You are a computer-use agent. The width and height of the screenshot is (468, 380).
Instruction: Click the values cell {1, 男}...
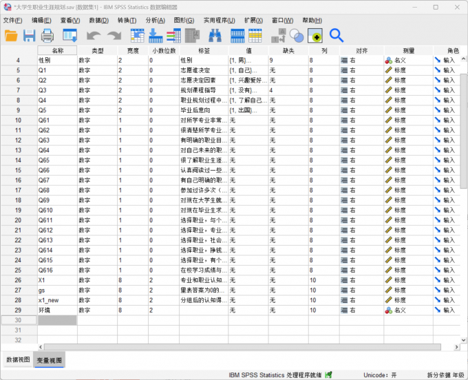(248, 61)
